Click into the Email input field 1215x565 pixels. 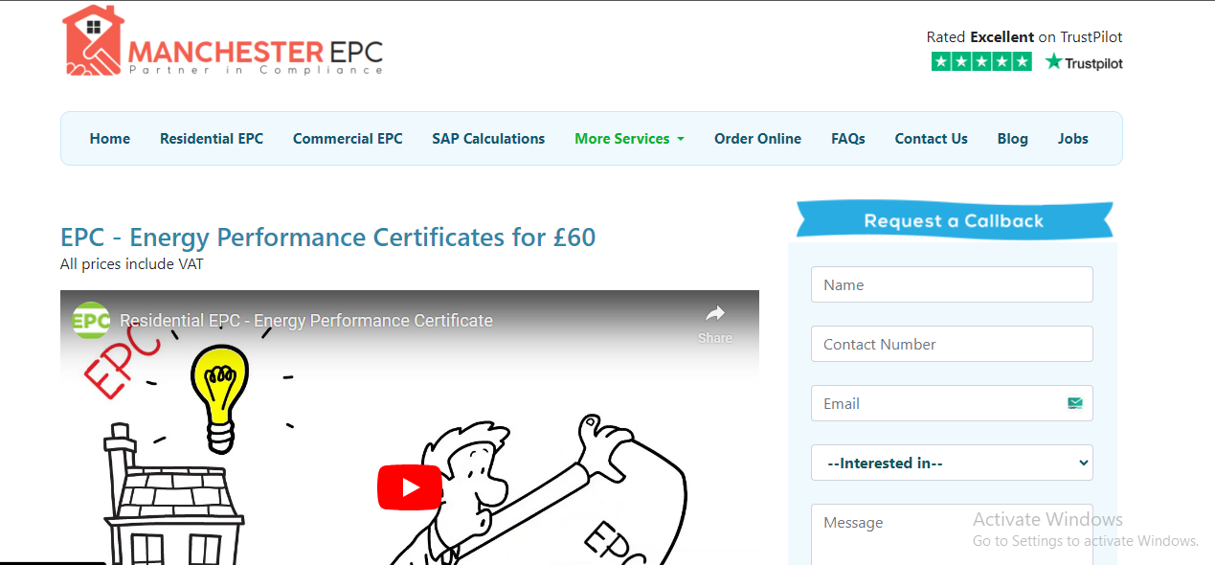[x=952, y=403]
